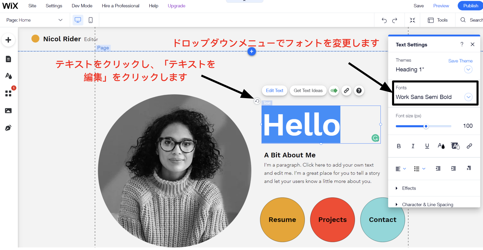483x250 pixels.
Task: Toggle italic formatting in Text Settings
Action: [x=413, y=146]
